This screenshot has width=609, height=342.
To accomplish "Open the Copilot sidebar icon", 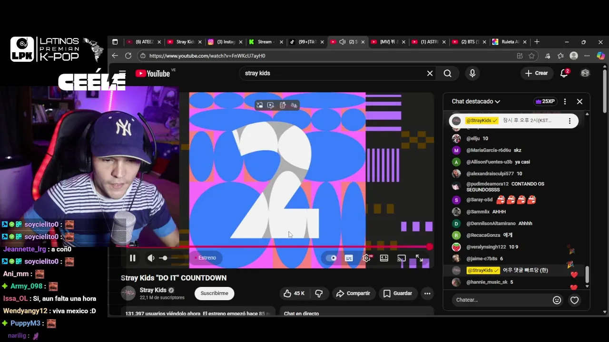I will (x=600, y=56).
